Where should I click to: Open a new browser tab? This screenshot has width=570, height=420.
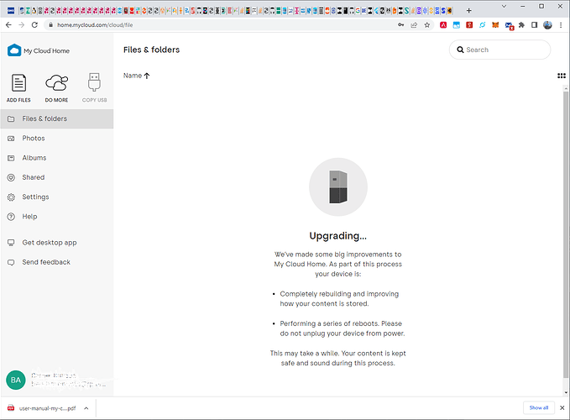click(x=469, y=11)
